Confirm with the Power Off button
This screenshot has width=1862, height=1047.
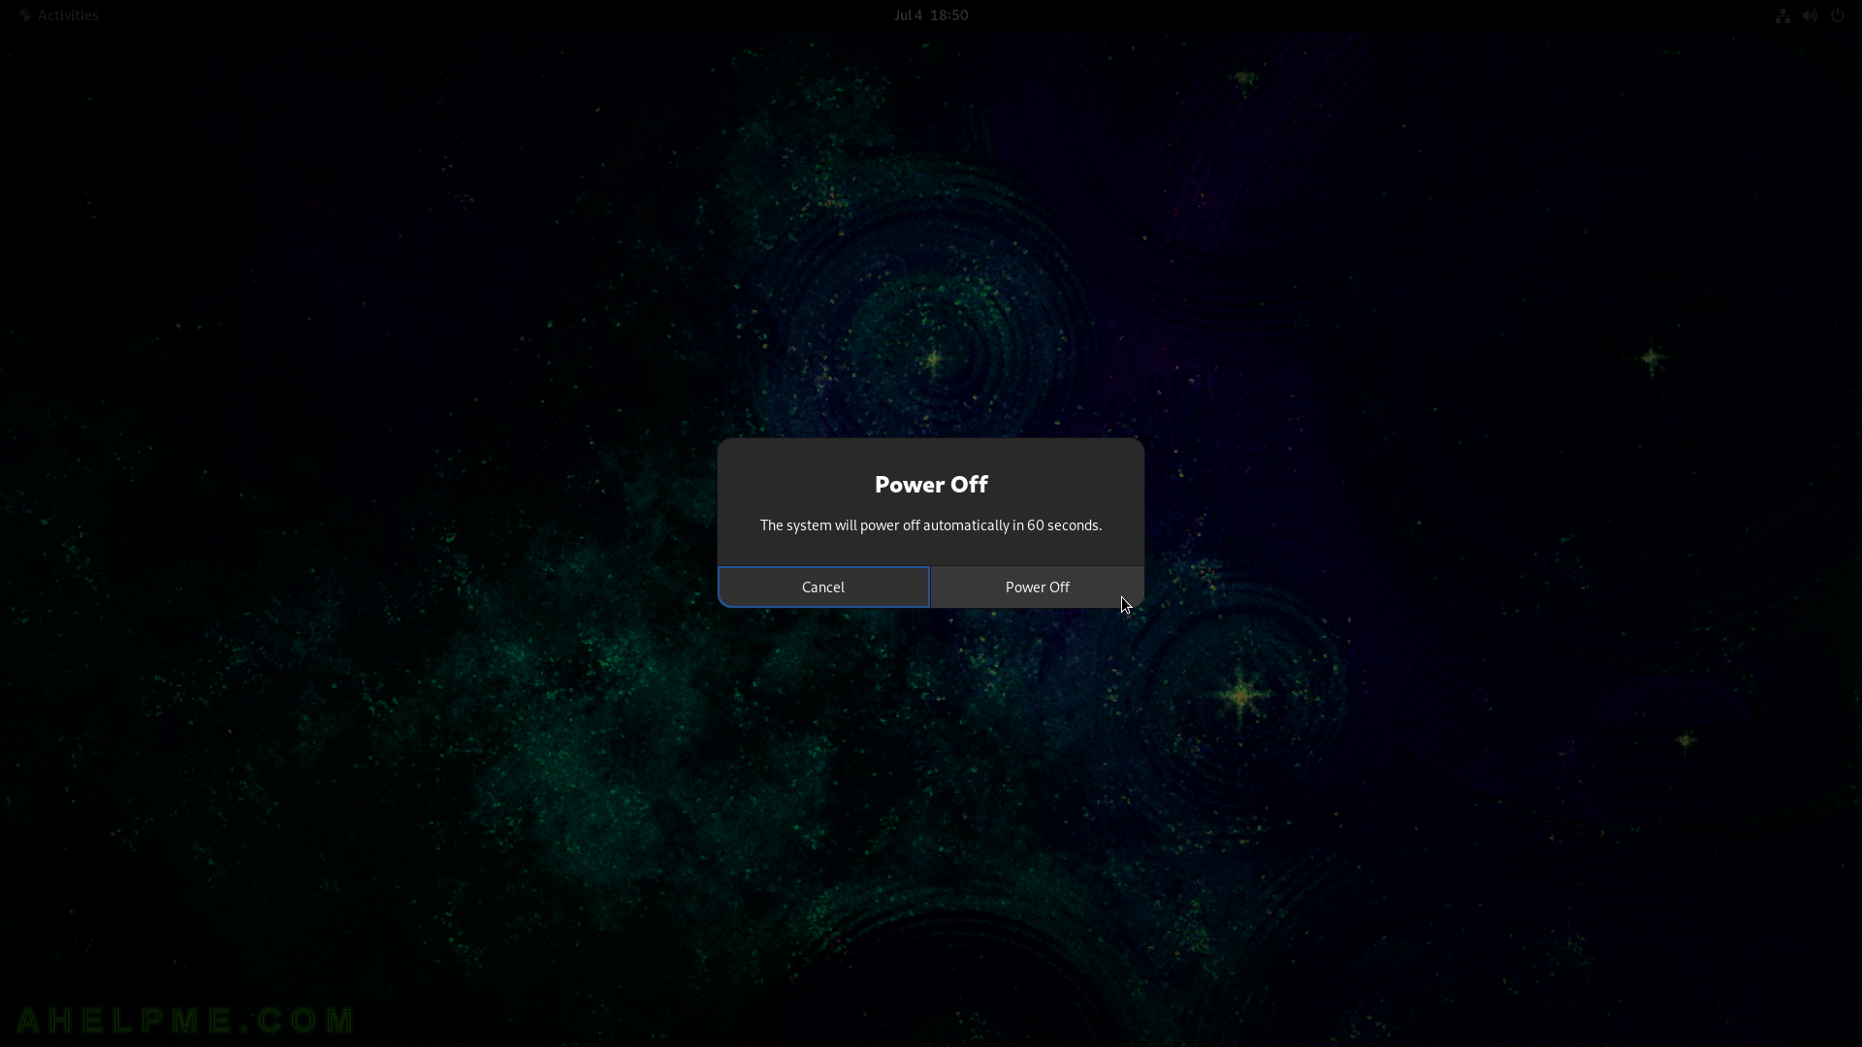tap(1037, 587)
